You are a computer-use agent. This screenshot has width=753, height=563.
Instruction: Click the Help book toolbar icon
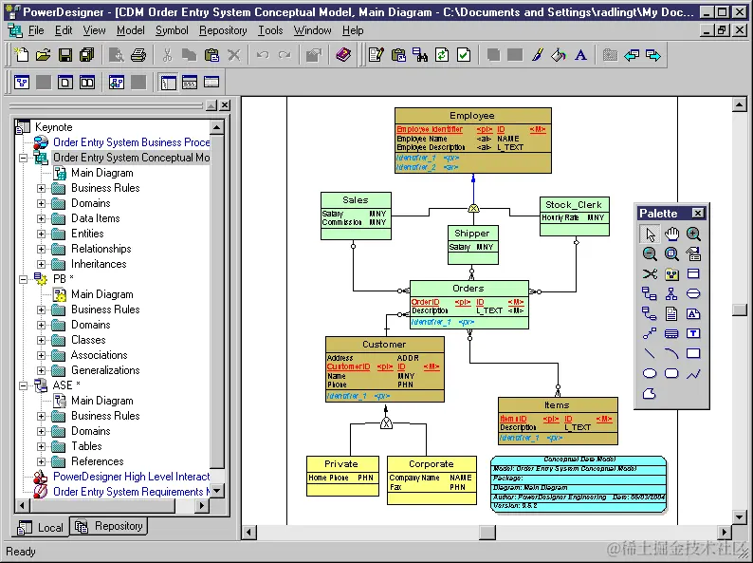point(343,55)
